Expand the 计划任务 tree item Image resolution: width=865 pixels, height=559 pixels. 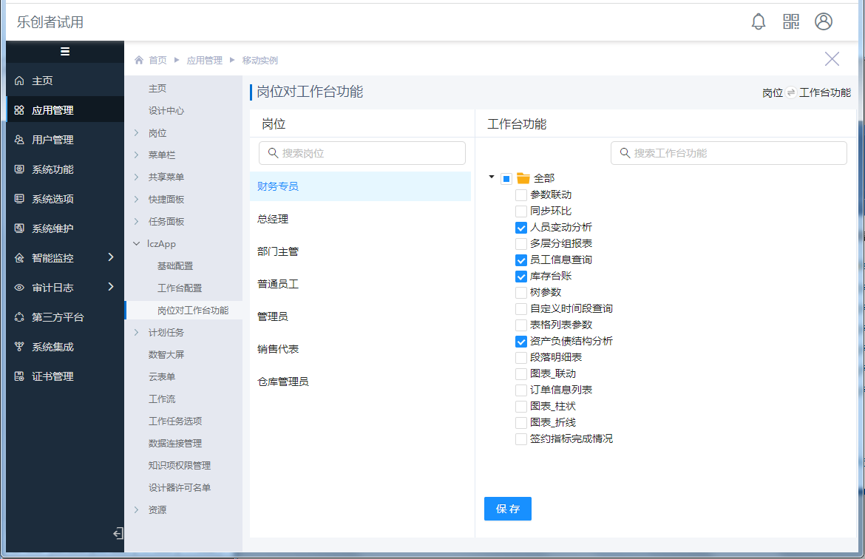coord(136,333)
